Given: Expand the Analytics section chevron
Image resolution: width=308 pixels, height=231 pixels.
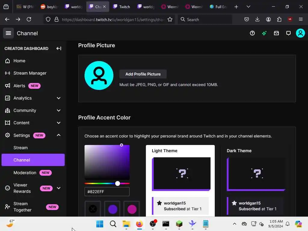Looking at the screenshot, I should coord(59,98).
